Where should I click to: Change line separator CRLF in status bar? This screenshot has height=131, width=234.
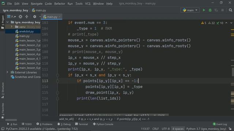(155, 129)
